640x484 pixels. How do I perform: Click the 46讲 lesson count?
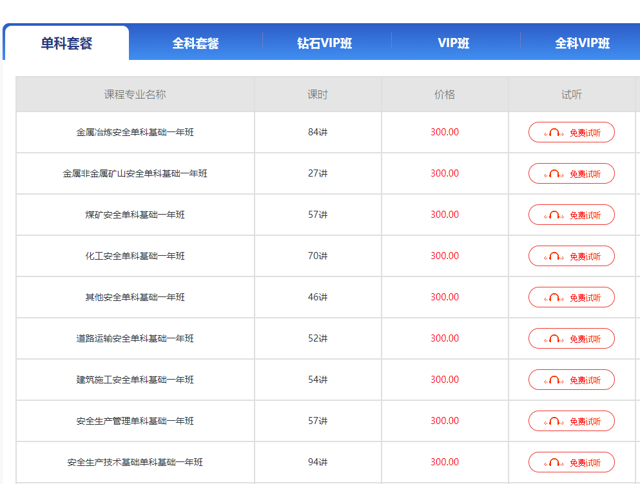pyautogui.click(x=318, y=297)
